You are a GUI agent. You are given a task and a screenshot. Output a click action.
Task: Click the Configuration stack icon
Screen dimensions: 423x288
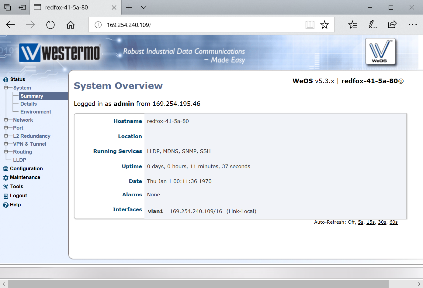(x=6, y=169)
